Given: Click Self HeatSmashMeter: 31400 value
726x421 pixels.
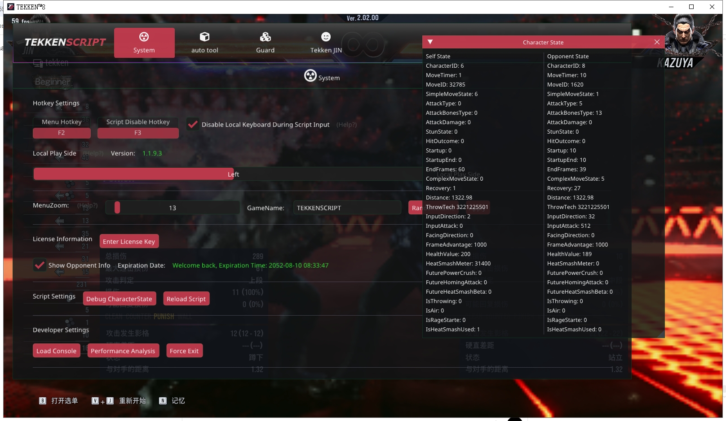Looking at the screenshot, I should point(458,263).
